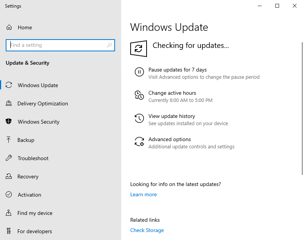
Task: Click the 'Related links' heading
Action: (145, 220)
